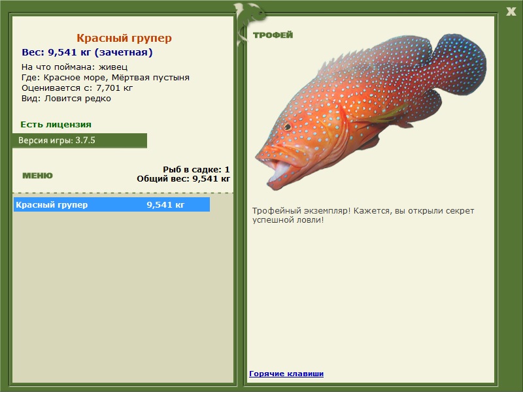Click the Вес: 9,541 кг (зачетная) text
The image size is (523, 401).
(87, 52)
